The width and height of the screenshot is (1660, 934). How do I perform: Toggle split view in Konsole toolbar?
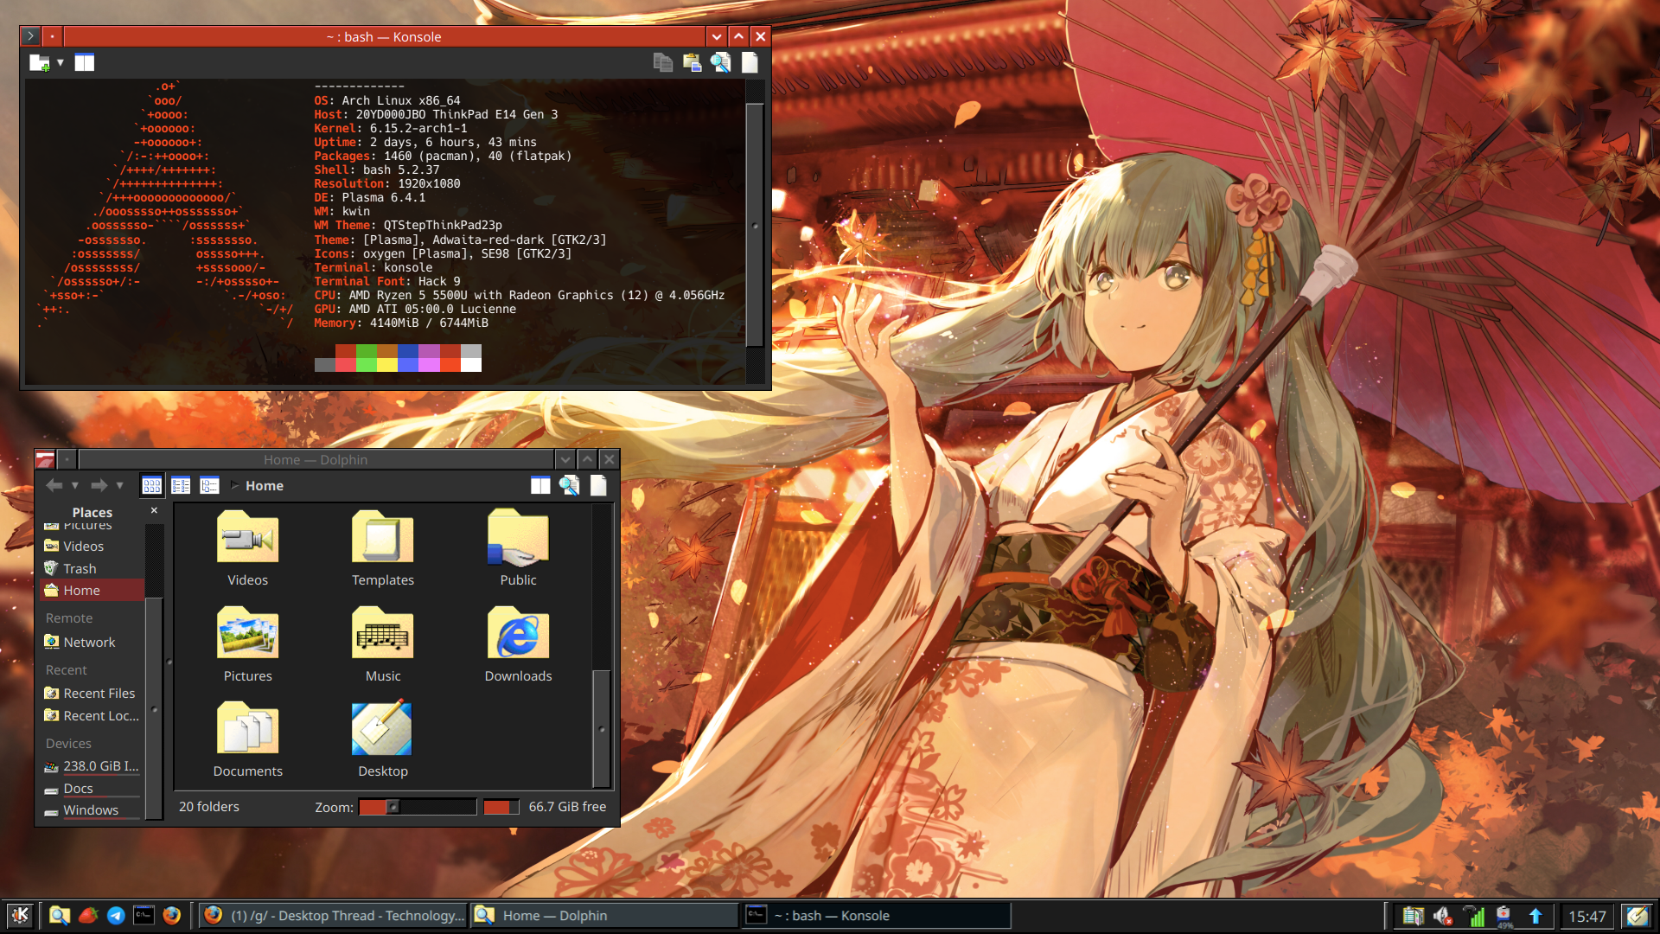click(x=84, y=62)
